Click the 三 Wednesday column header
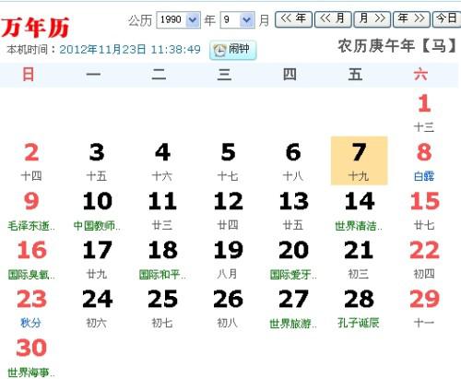 click(x=224, y=75)
